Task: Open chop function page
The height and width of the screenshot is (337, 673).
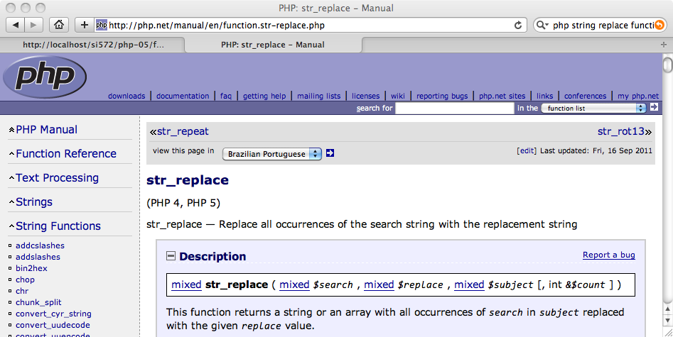Action: (25, 280)
